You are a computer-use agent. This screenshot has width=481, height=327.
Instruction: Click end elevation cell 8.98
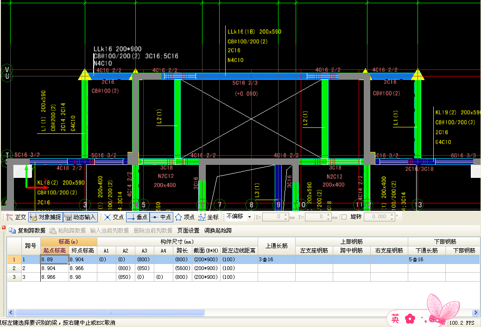[83, 277]
